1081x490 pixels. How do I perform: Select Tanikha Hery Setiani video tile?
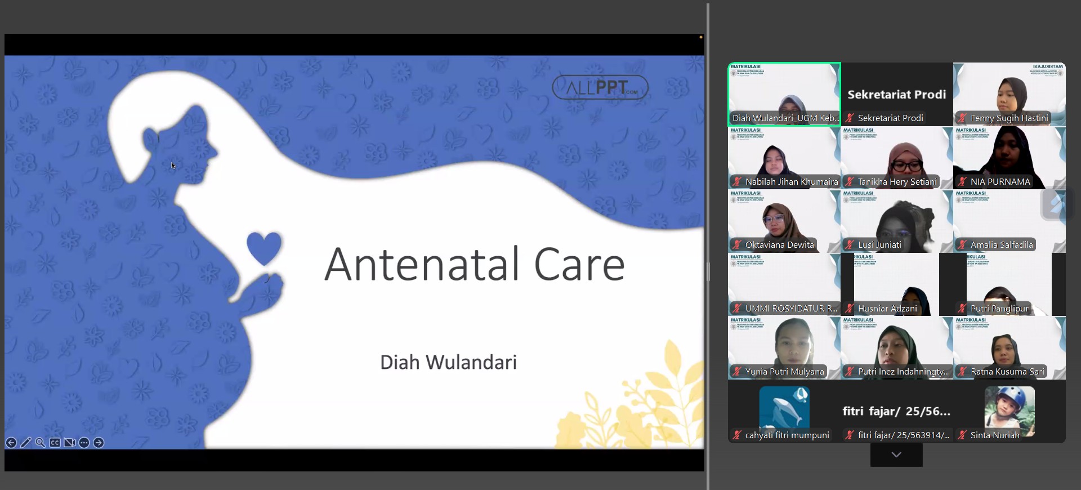click(x=896, y=157)
